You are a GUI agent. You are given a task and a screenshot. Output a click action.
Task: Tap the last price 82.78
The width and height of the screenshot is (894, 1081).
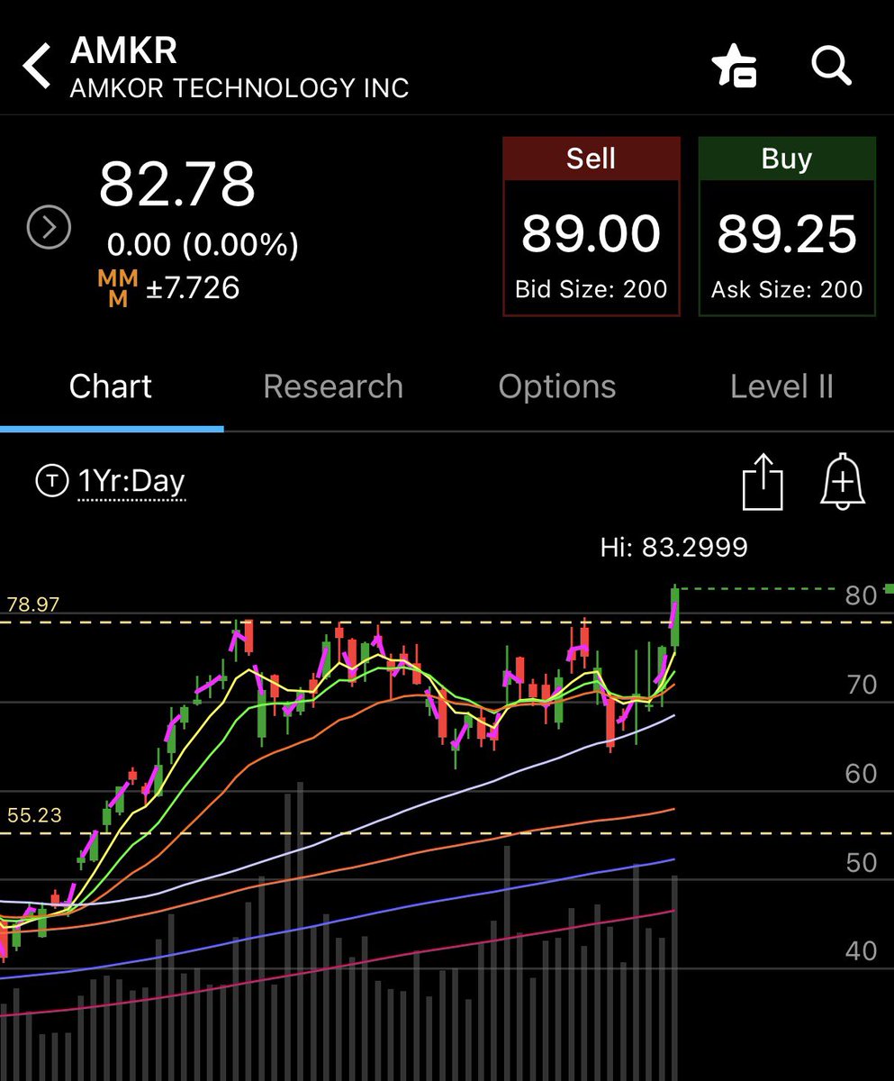(177, 185)
